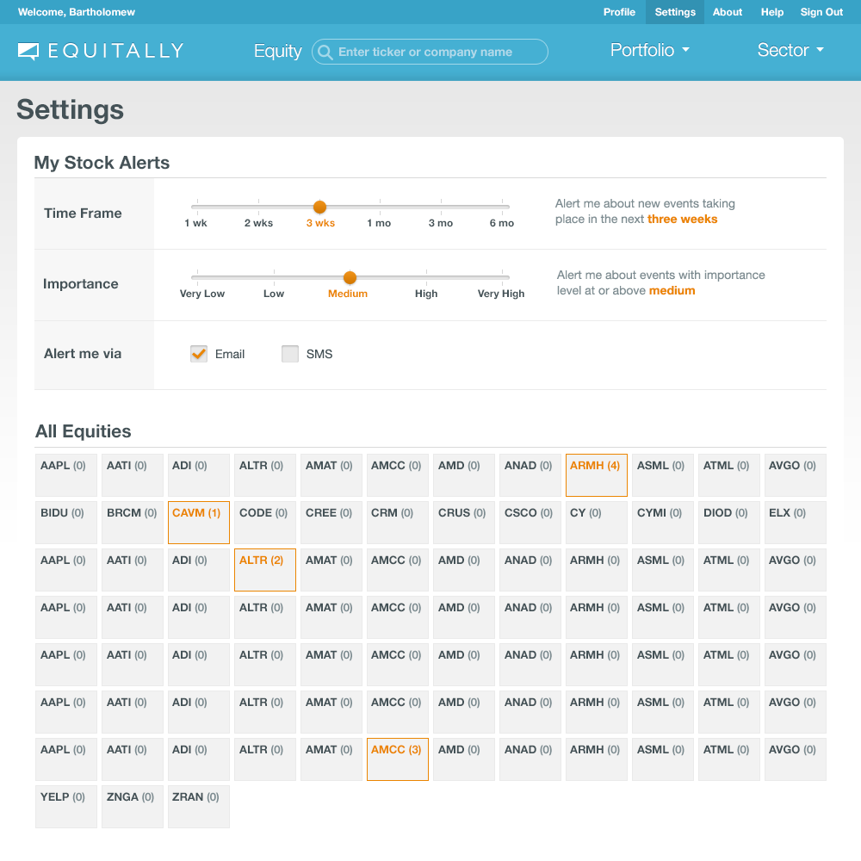Click the ticker search input field
This screenshot has height=861, width=861.
(439, 52)
